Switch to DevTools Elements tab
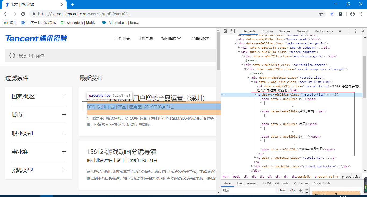Image resolution: width=367 pixels, height=197 pixels. pyautogui.click(x=249, y=31)
